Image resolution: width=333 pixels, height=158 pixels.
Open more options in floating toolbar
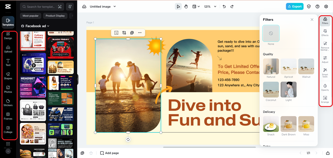[140, 33]
